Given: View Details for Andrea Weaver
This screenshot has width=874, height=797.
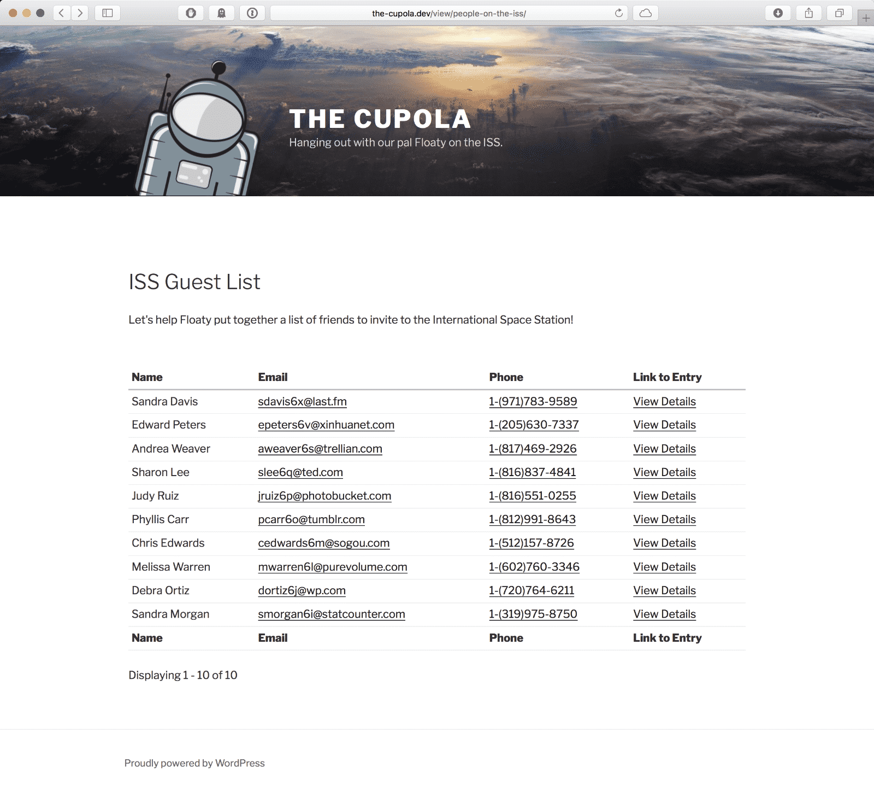Looking at the screenshot, I should (x=664, y=449).
